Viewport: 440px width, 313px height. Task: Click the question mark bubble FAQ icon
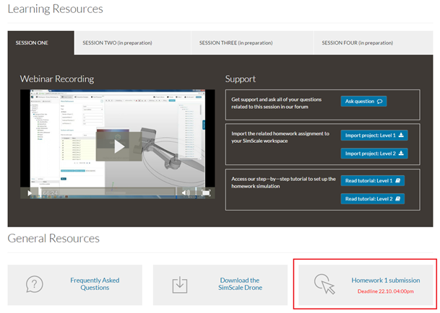click(34, 284)
